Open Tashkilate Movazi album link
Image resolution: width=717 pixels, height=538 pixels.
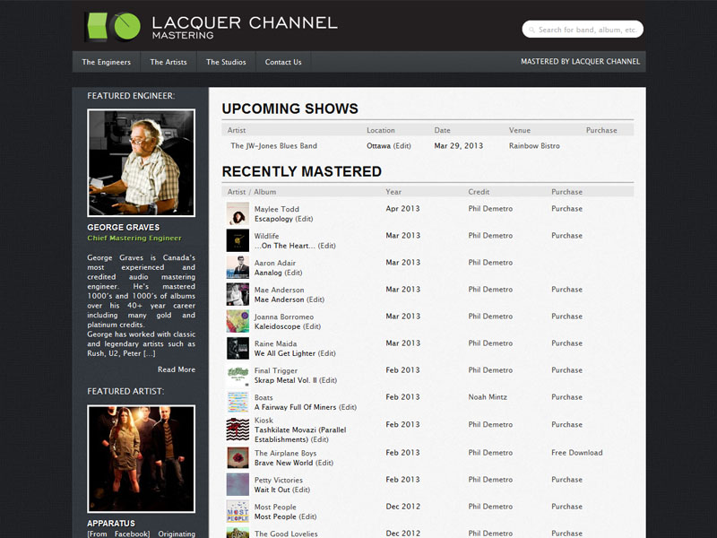click(x=300, y=435)
